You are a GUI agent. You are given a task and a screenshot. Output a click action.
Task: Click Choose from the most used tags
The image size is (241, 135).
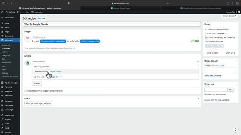(x=217, y=100)
